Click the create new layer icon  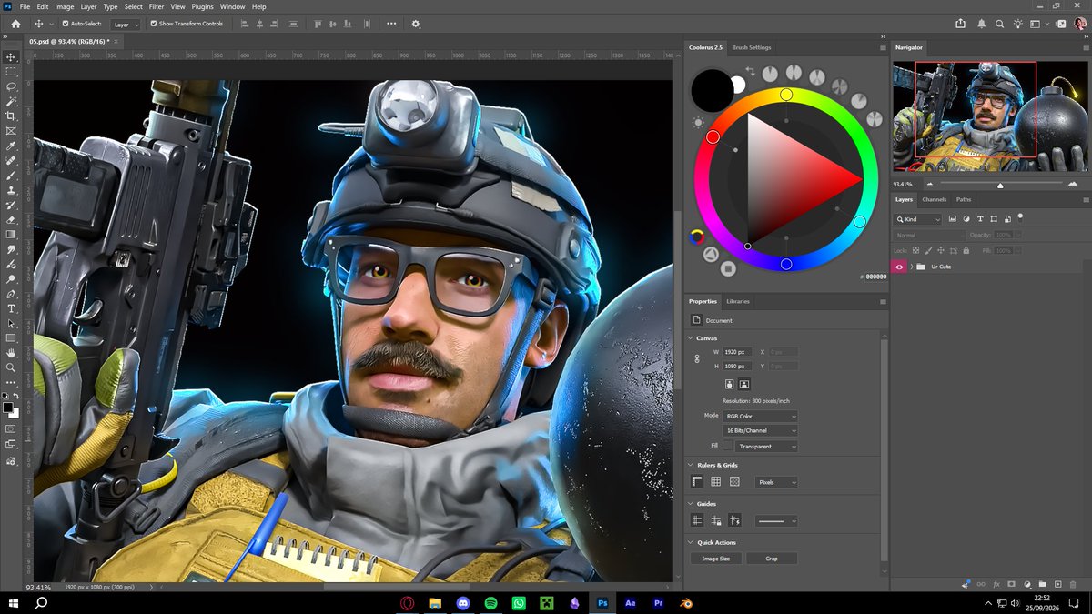pyautogui.click(x=1057, y=584)
